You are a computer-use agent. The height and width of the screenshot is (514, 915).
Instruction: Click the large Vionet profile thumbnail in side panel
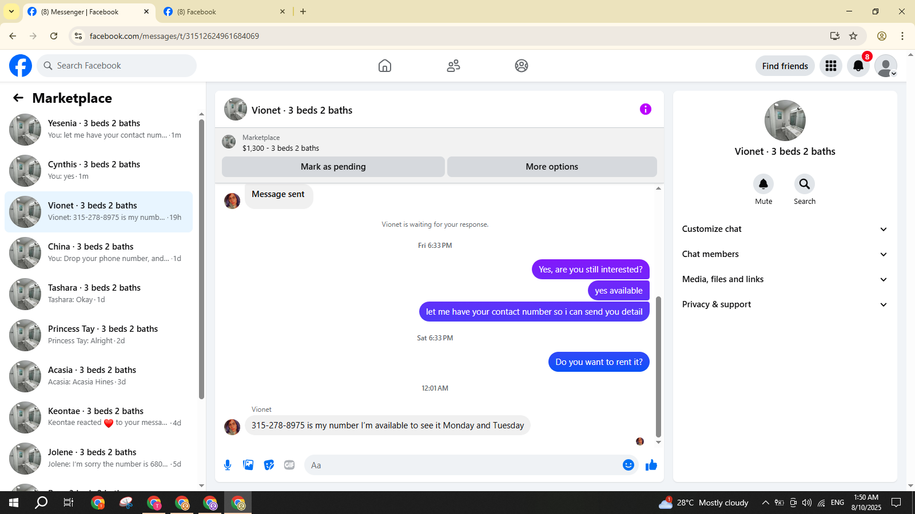click(x=785, y=121)
